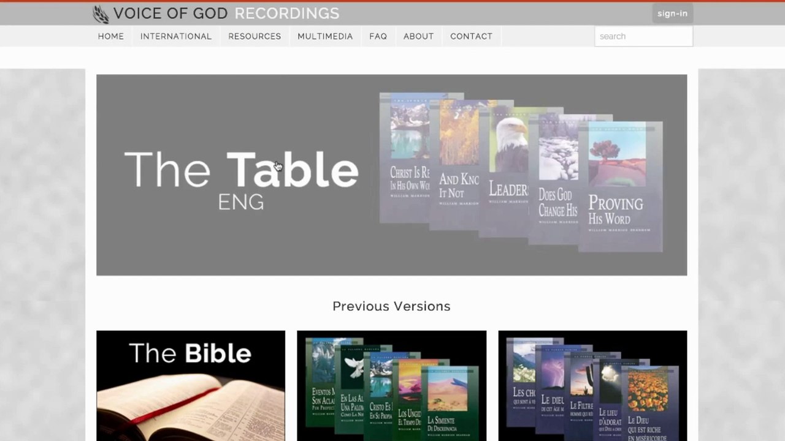
Task: Select the And Knoweth It Not book cover
Action: point(454,165)
